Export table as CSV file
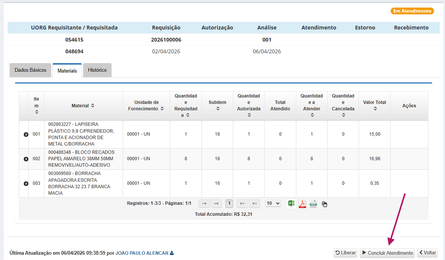 coord(313,204)
